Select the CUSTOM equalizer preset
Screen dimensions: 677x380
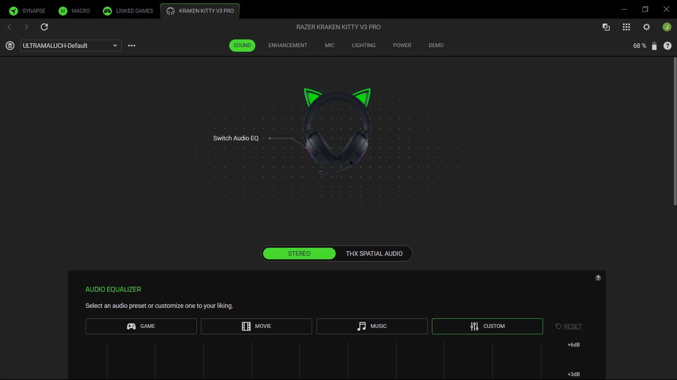point(487,326)
